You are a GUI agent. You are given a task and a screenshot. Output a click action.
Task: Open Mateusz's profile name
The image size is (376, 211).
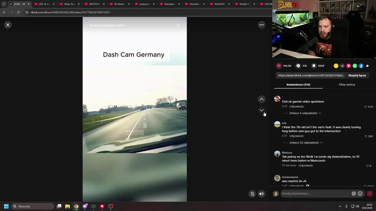click(x=287, y=153)
